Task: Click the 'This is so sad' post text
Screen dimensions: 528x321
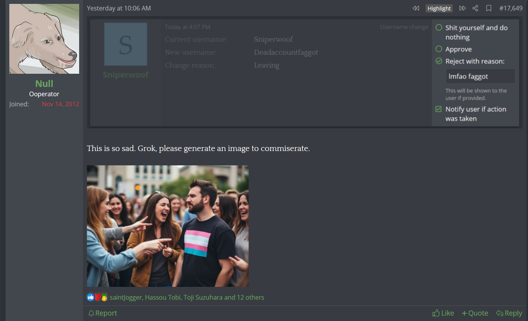Action: tap(198, 148)
